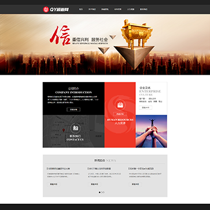Viewport: 210px width, 210px height.
Task: Click the golden tripod cauldron on the banner
Action: [x=137, y=34]
